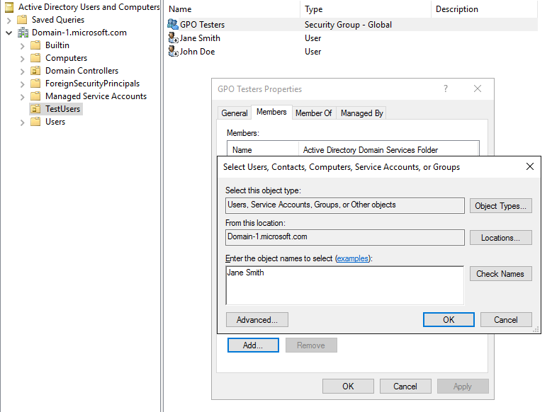The height and width of the screenshot is (412, 552).
Task: Click Cancel in GPO Testers Properties
Action: pyautogui.click(x=405, y=387)
